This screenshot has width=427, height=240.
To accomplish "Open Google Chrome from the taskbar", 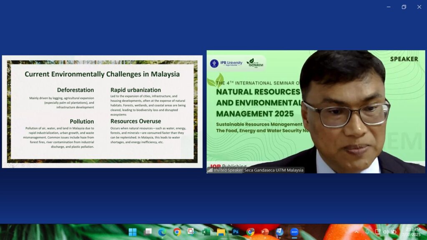I will click(177, 232).
